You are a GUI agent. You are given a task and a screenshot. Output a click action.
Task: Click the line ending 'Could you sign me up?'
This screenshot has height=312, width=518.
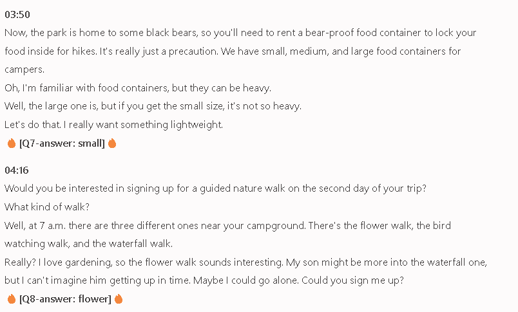pos(204,280)
